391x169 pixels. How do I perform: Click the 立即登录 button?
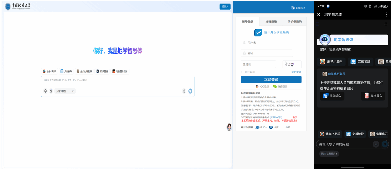click(271, 80)
